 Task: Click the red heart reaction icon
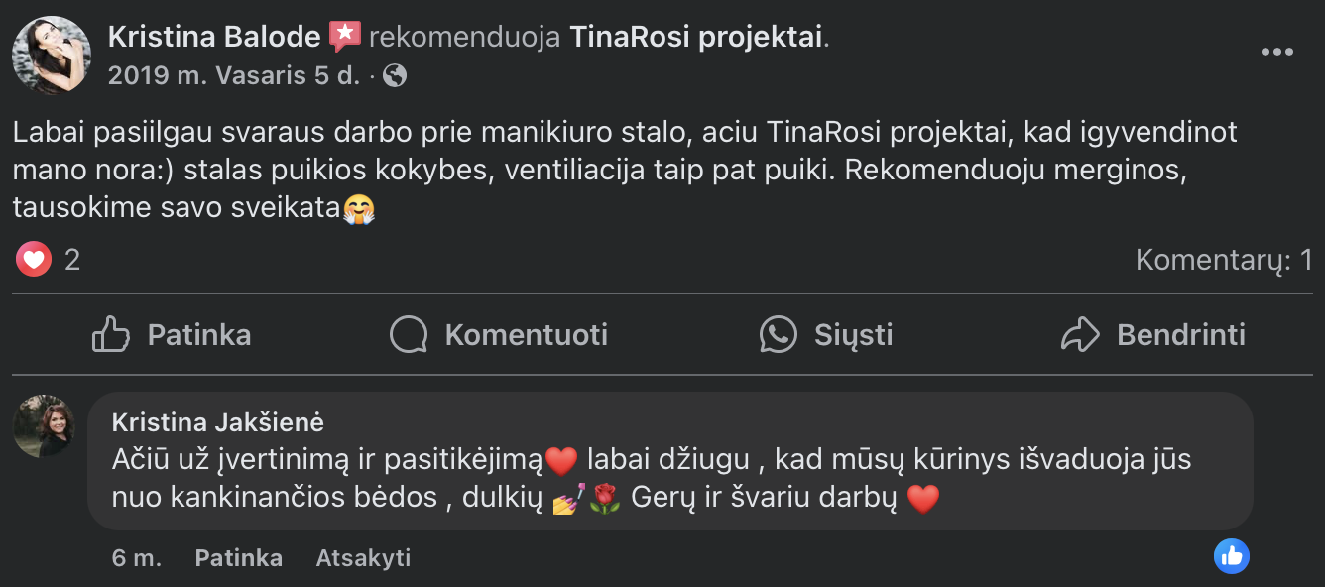pyautogui.click(x=34, y=260)
